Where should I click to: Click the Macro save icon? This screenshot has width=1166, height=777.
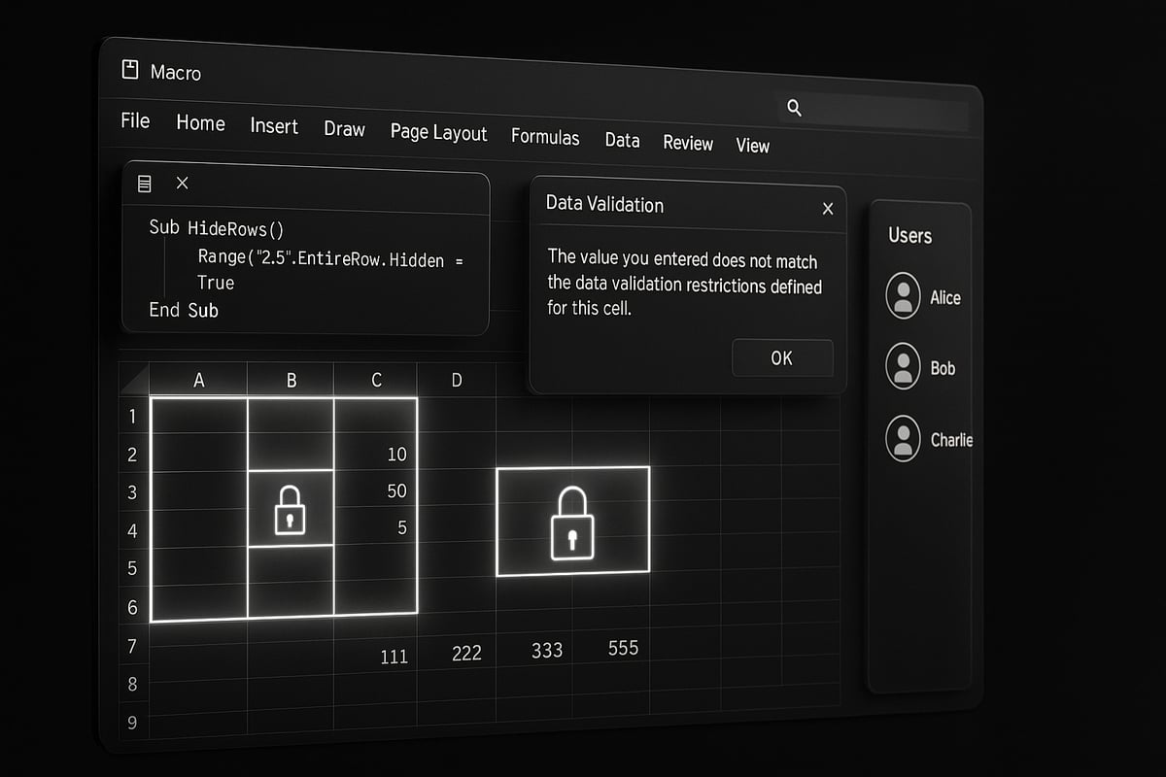click(x=130, y=68)
